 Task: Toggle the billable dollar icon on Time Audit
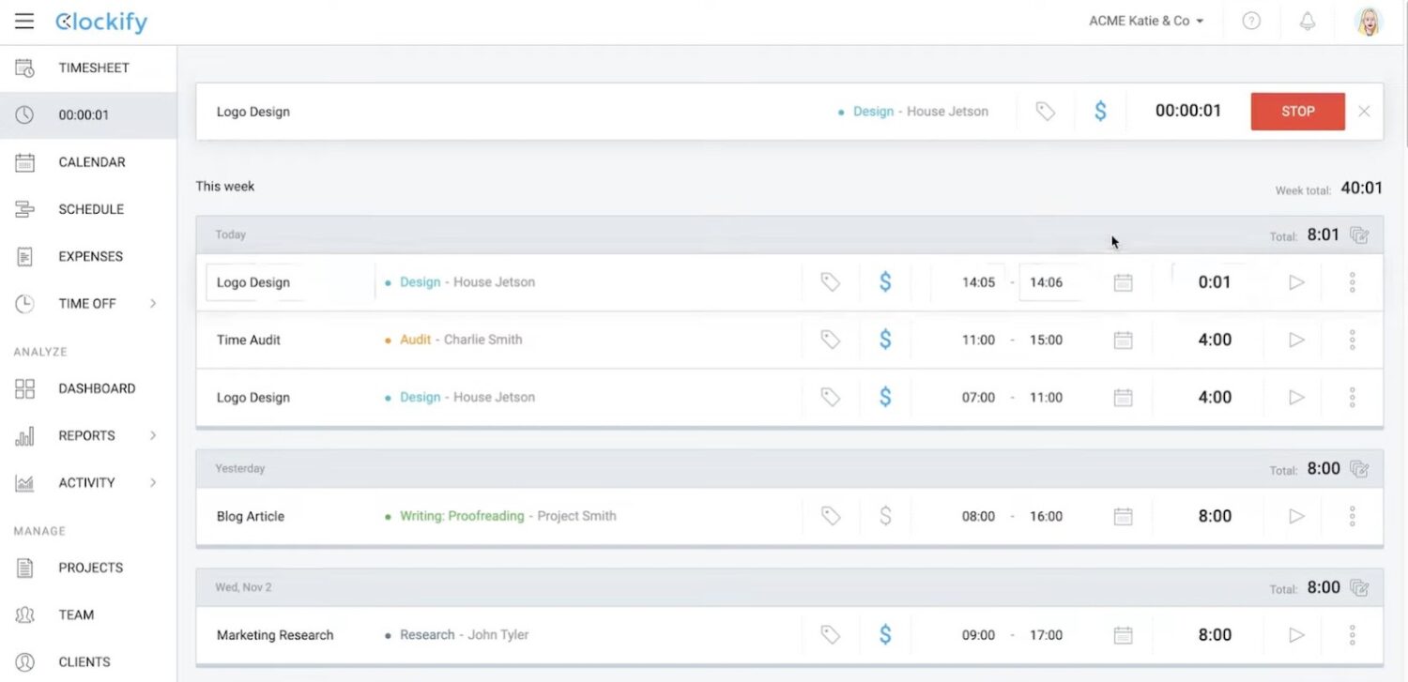pos(885,340)
